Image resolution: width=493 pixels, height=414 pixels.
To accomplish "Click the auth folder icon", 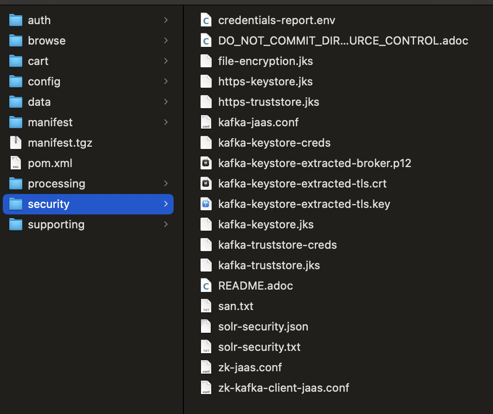I will (x=16, y=20).
